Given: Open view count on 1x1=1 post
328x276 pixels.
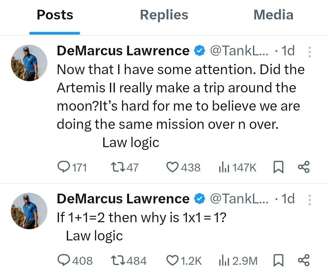Looking at the screenshot, I should pyautogui.click(x=224, y=260).
